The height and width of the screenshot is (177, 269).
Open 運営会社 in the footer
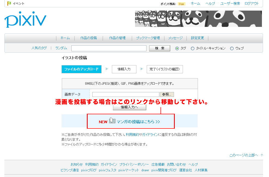tap(185, 170)
